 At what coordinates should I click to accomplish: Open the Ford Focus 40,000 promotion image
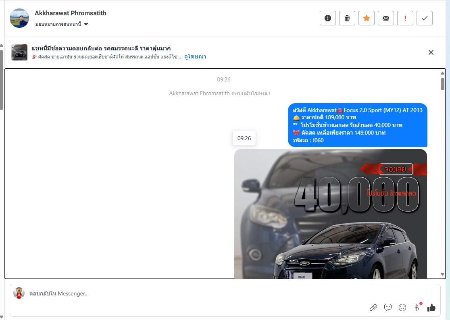330,214
